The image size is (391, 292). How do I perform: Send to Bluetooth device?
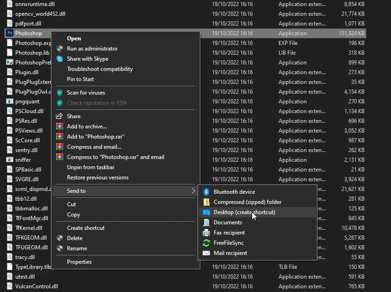tap(257, 192)
